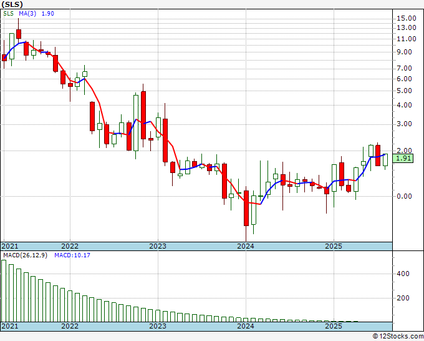Click 2025 on the MACD panel timeline
The image size is (424, 341).
click(334, 326)
